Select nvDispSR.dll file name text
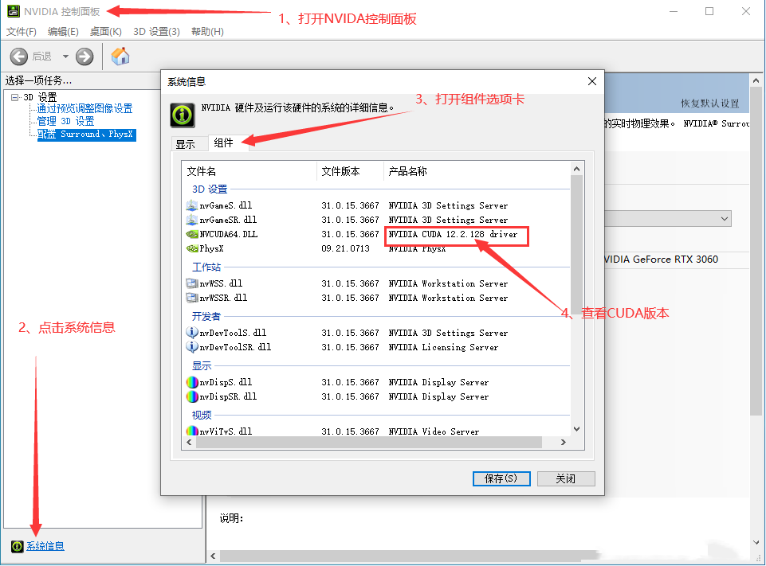The image size is (766, 566). 228,396
